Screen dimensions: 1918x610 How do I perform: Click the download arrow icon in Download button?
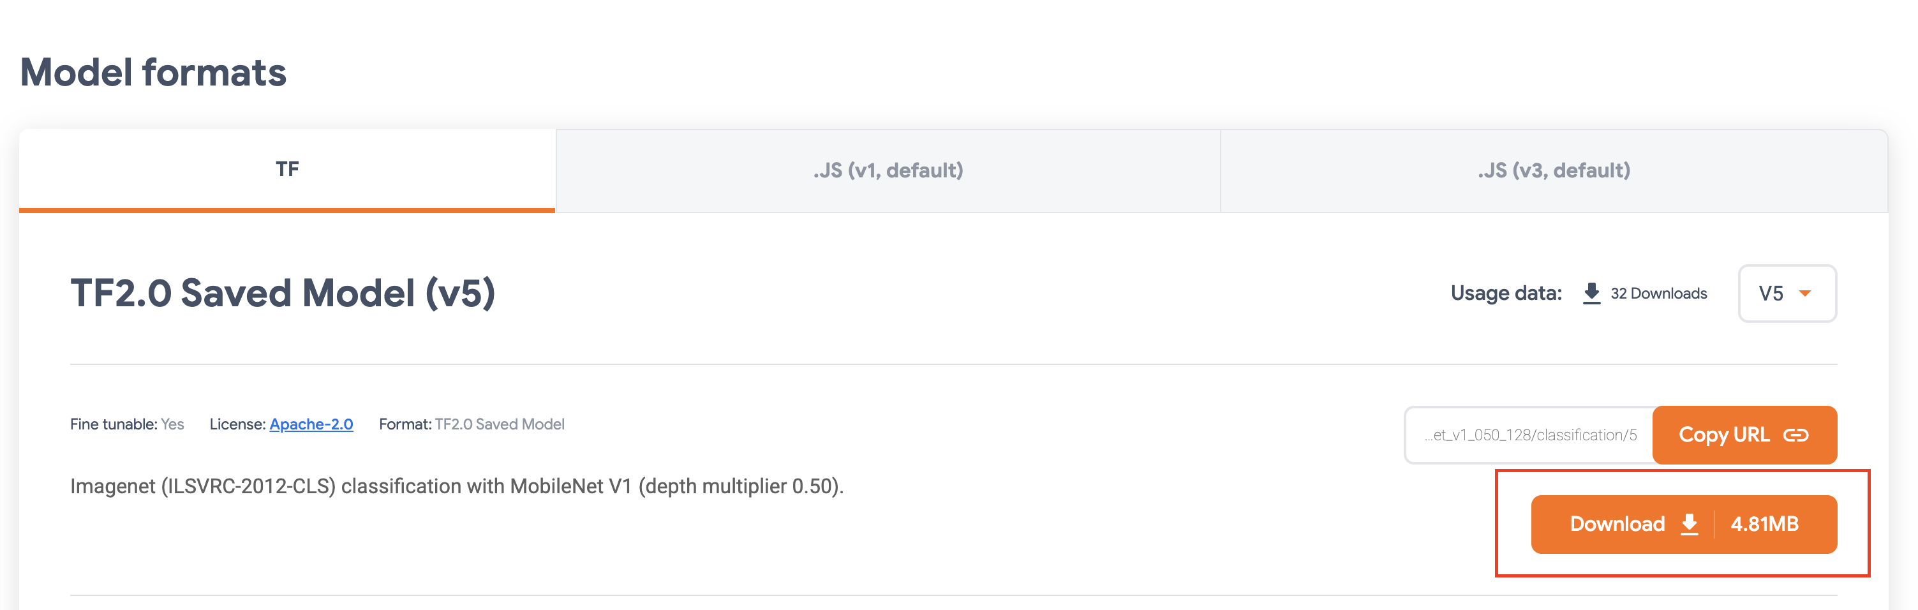[x=1690, y=524]
